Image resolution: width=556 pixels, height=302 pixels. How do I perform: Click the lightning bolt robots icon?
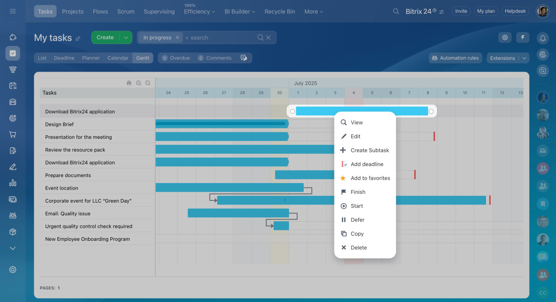tap(523, 38)
